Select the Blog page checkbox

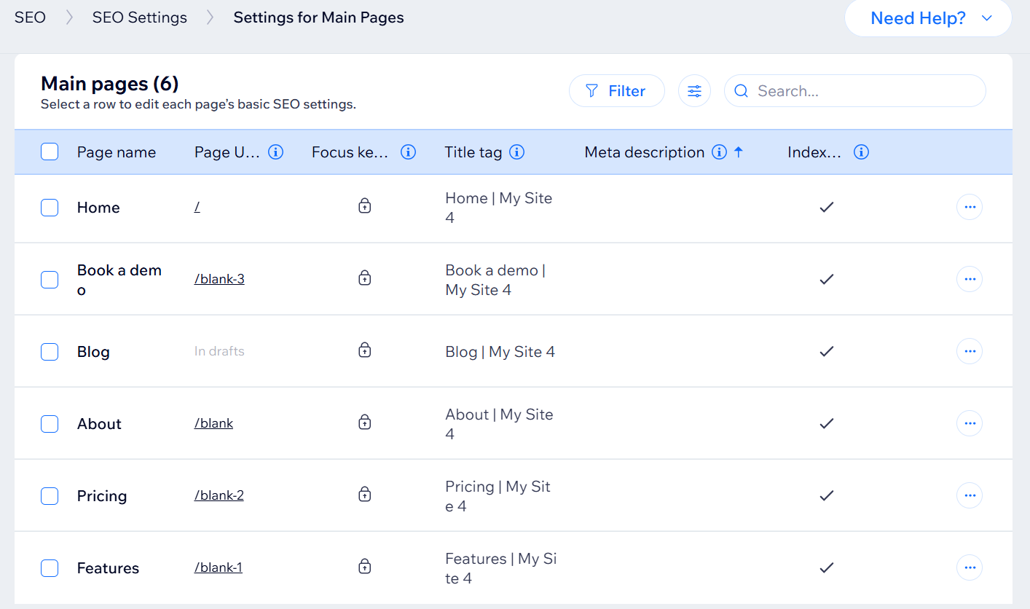(50, 352)
